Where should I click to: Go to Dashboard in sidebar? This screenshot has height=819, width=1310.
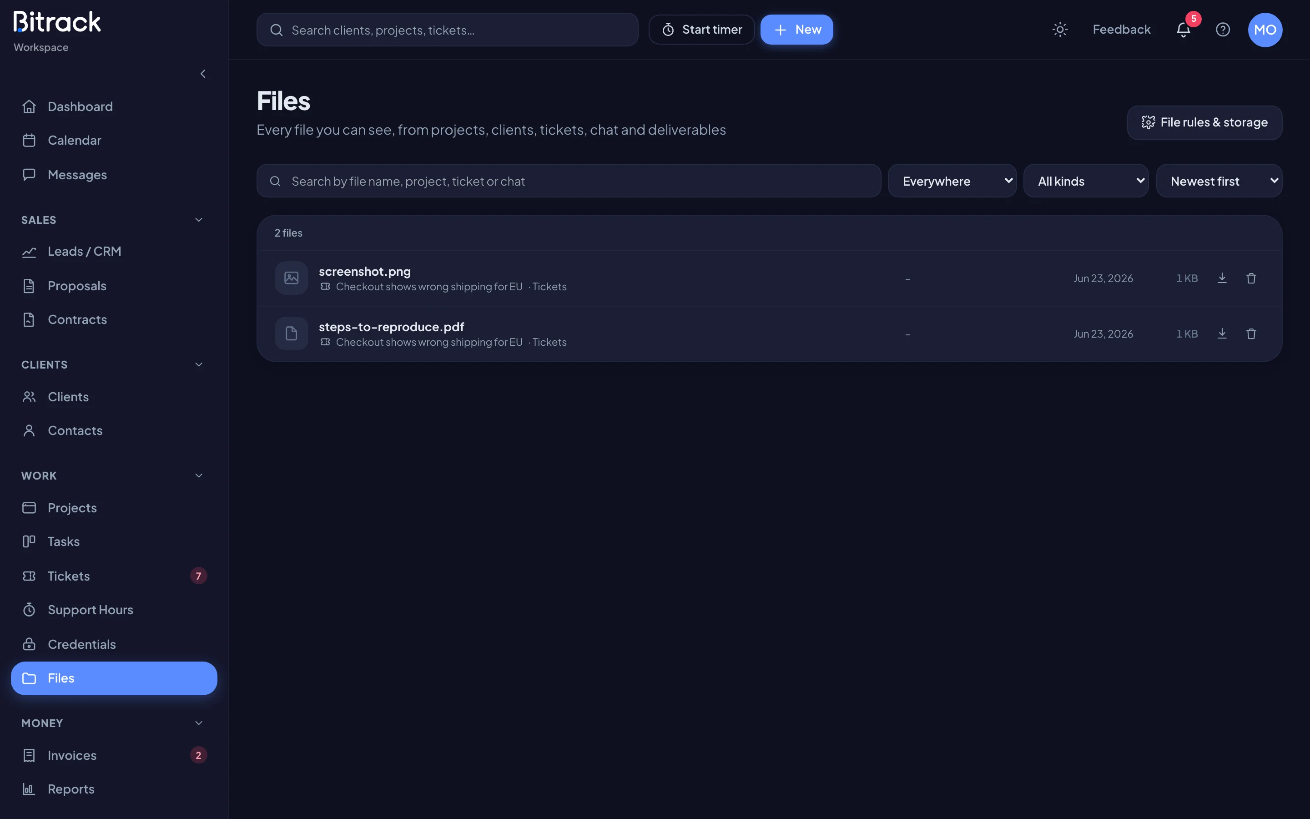(x=114, y=107)
